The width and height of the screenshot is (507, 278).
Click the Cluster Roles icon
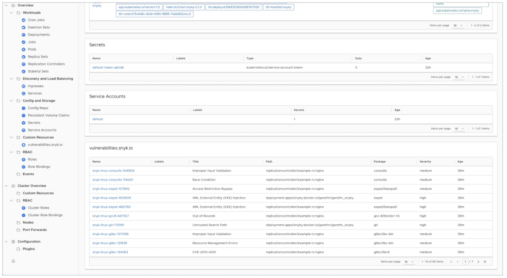point(24,208)
